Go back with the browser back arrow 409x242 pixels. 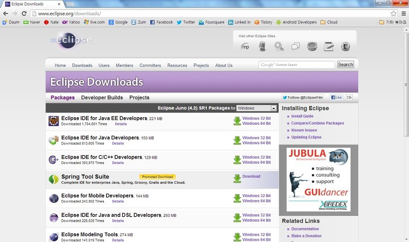(x=5, y=13)
